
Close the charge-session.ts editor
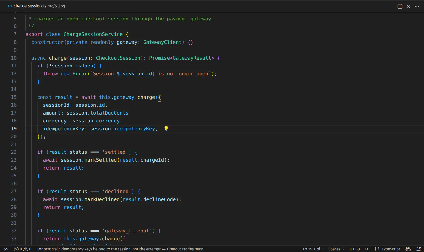pos(408,6)
